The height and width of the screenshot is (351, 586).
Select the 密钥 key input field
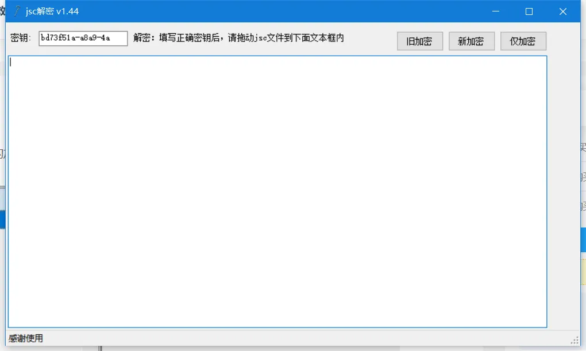(82, 38)
